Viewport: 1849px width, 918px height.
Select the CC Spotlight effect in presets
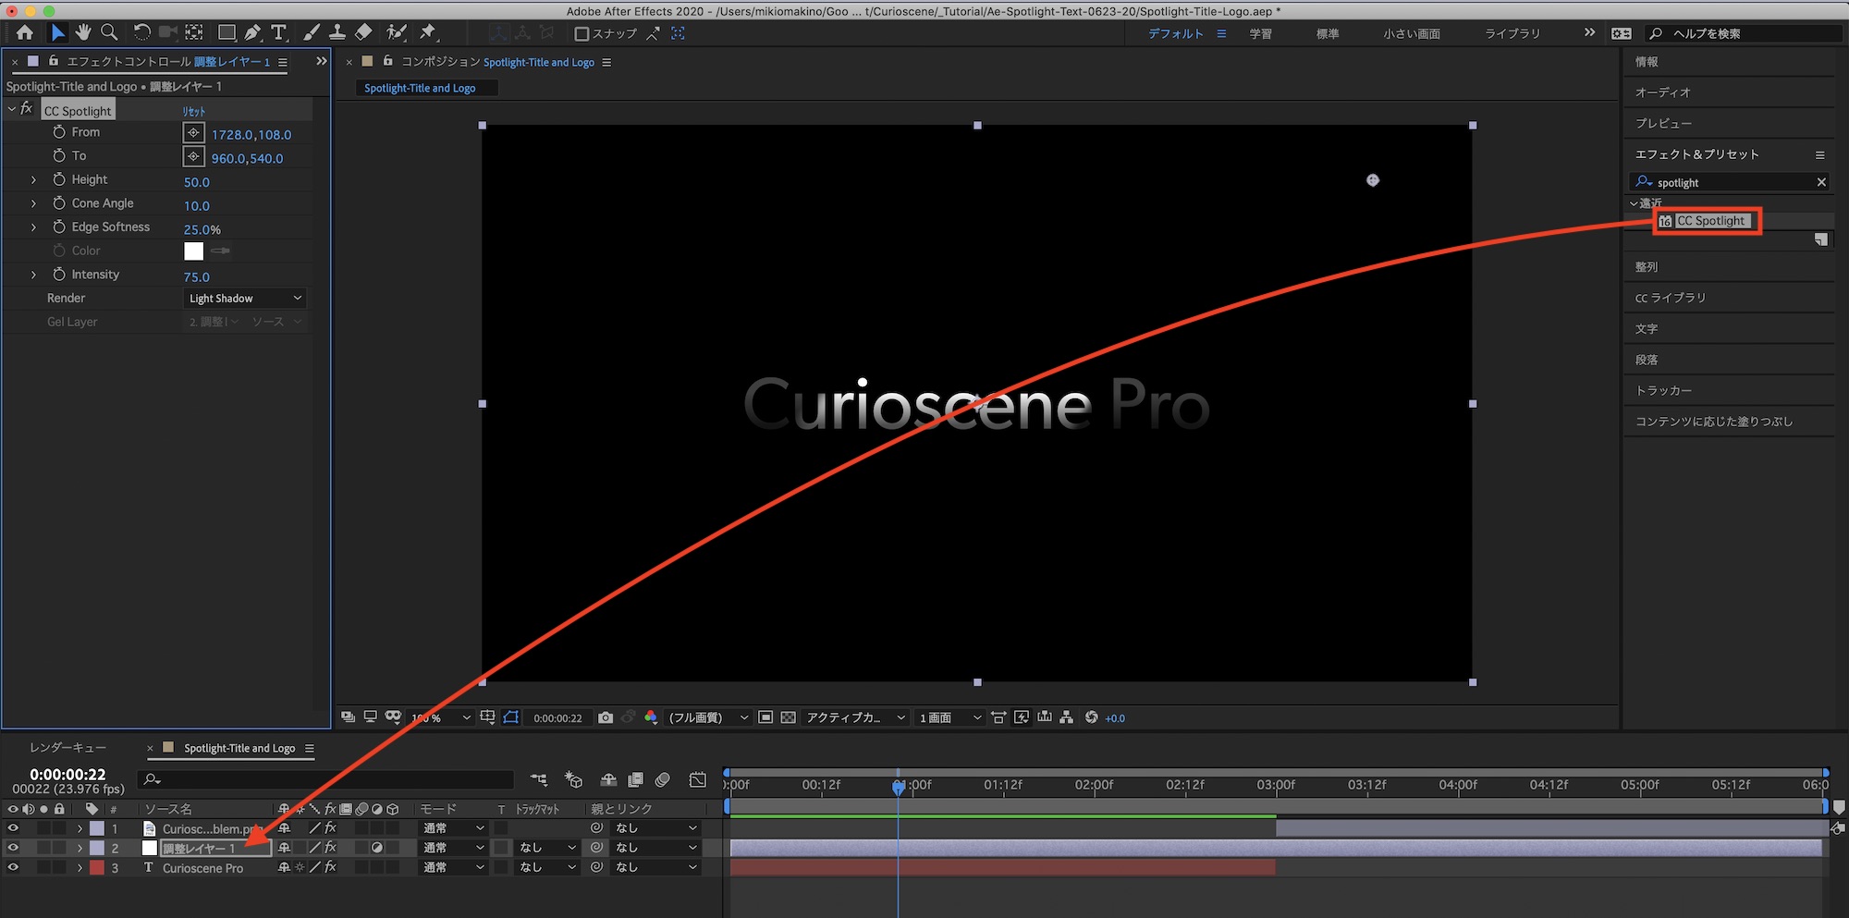[x=1709, y=221]
